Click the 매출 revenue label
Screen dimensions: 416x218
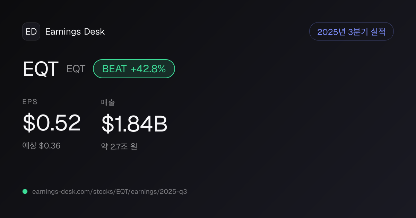108,102
